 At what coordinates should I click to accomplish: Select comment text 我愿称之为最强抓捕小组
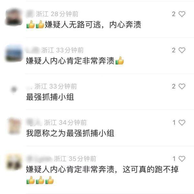(x=70, y=133)
